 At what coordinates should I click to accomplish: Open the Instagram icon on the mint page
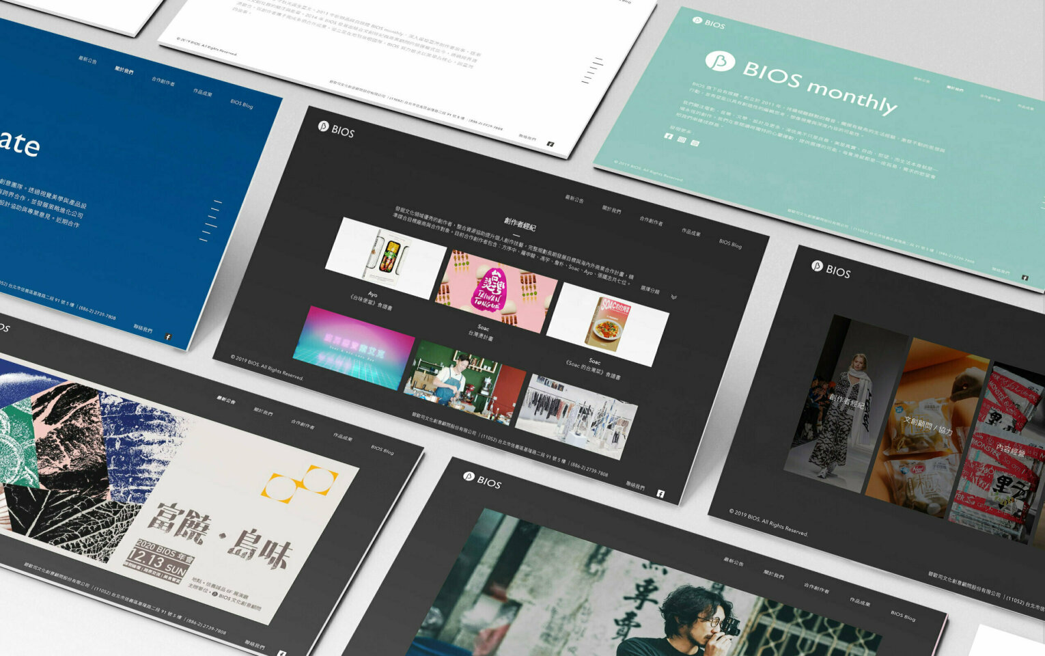click(x=682, y=140)
